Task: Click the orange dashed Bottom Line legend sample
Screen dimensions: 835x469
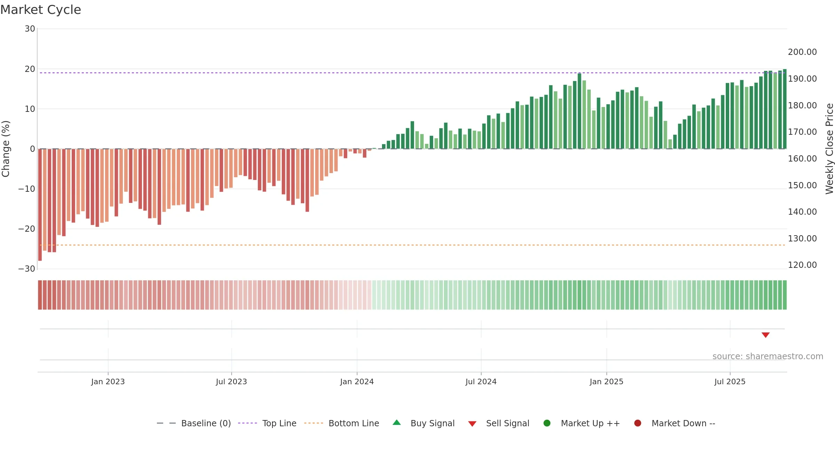Action: coord(313,423)
